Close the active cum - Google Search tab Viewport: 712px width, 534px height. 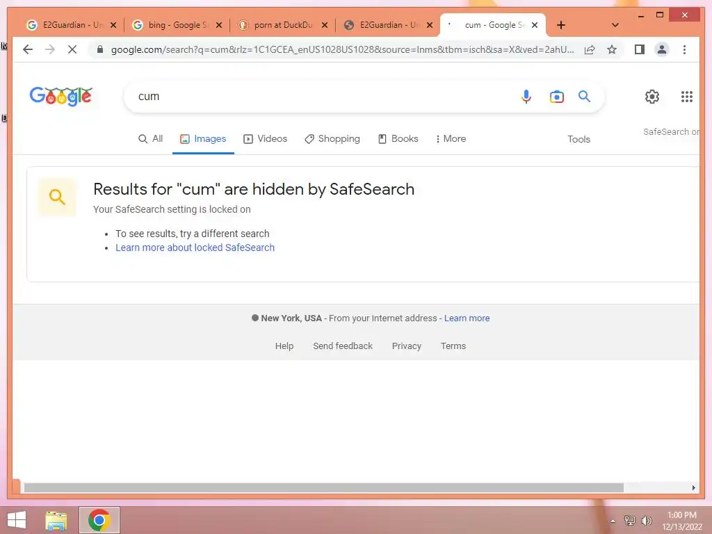click(535, 25)
